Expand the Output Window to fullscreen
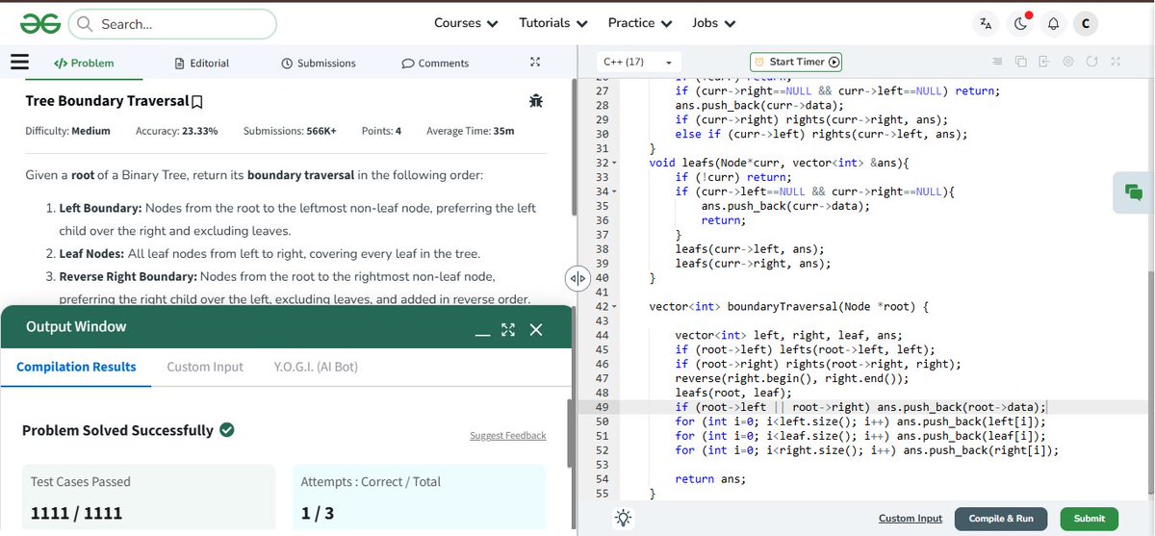 508,330
